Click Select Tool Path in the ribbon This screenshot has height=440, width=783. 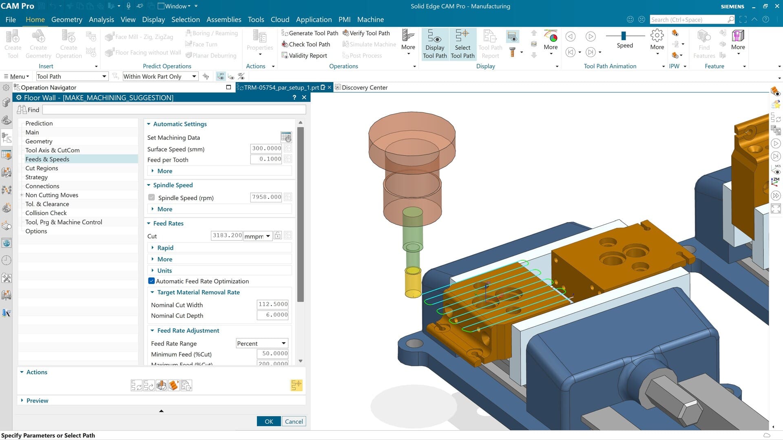pyautogui.click(x=462, y=44)
